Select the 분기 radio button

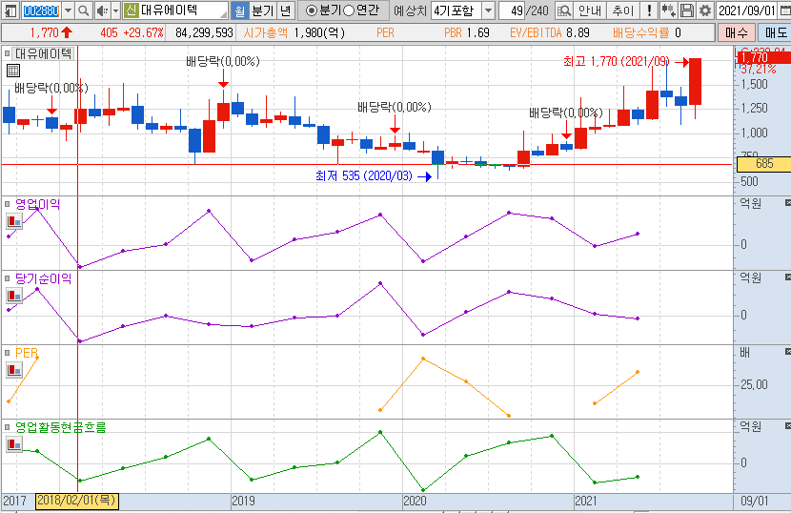312,10
